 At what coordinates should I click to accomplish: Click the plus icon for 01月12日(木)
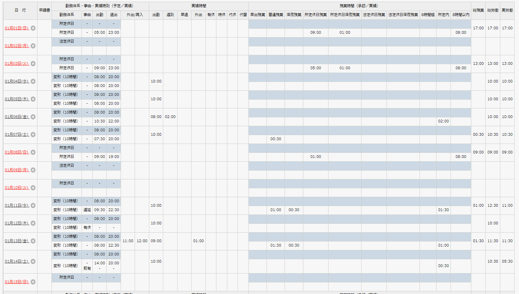(33, 223)
